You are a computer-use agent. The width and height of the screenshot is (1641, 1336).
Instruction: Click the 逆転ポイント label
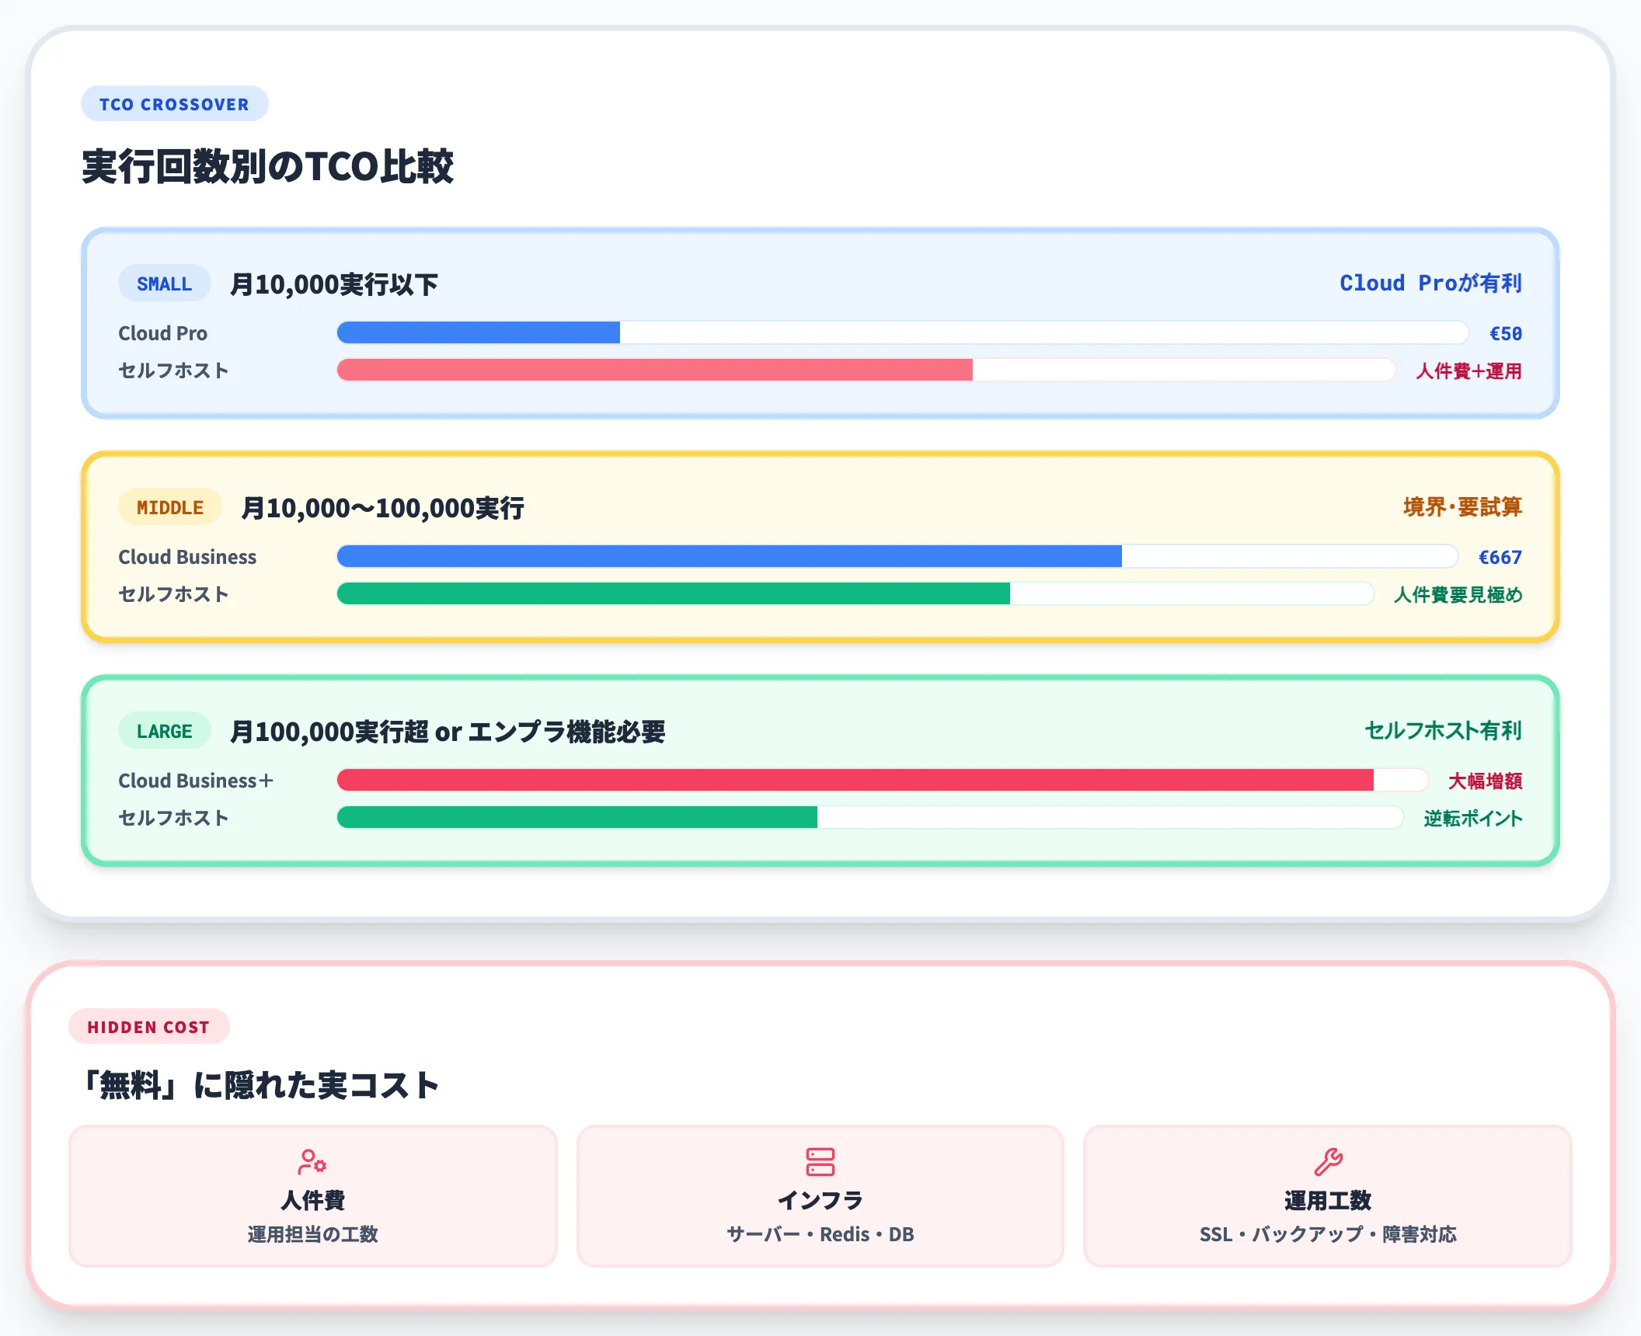(1472, 818)
